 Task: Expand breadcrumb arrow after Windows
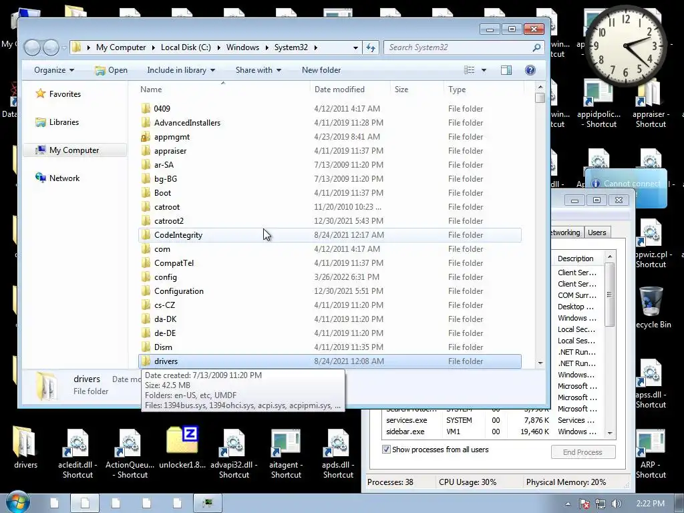267,47
